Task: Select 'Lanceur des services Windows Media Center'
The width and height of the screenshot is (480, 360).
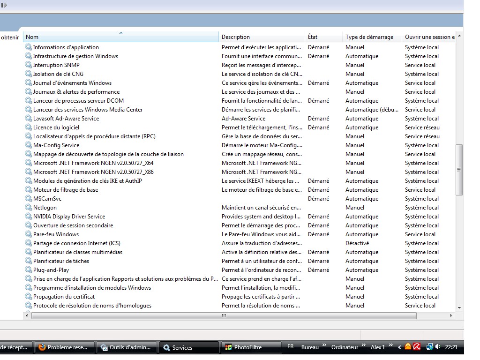Action: tap(88, 110)
